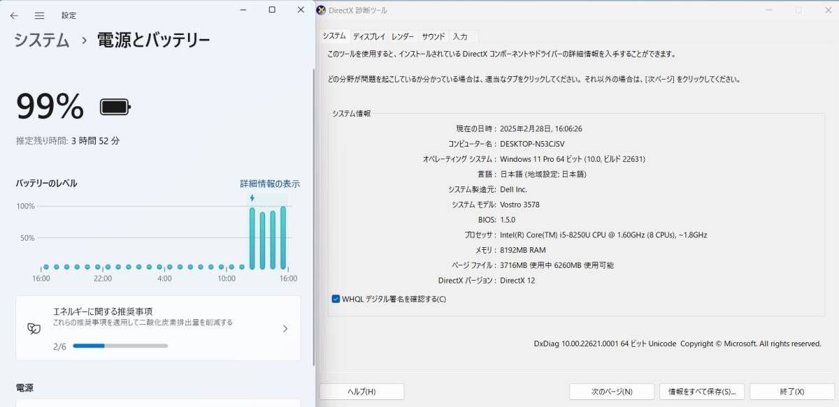Click the システム情報 group label
Screen dimensions: 839x407
pos(352,113)
